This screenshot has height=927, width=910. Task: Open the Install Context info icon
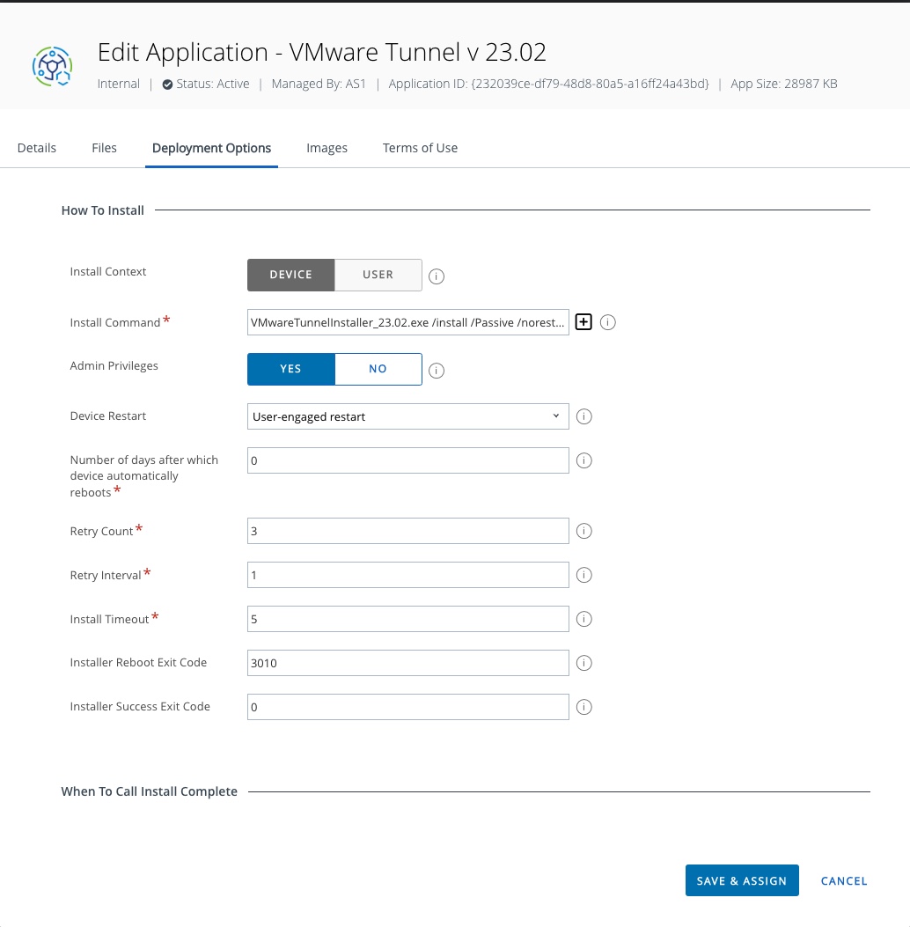click(x=437, y=276)
